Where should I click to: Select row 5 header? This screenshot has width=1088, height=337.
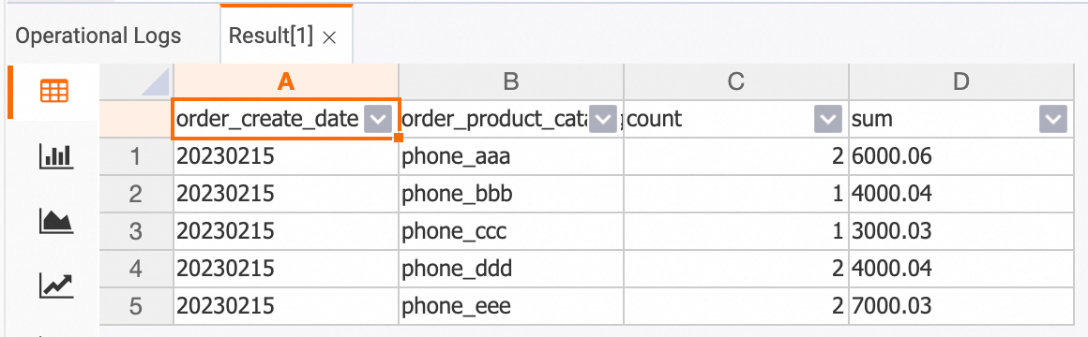pos(136,305)
